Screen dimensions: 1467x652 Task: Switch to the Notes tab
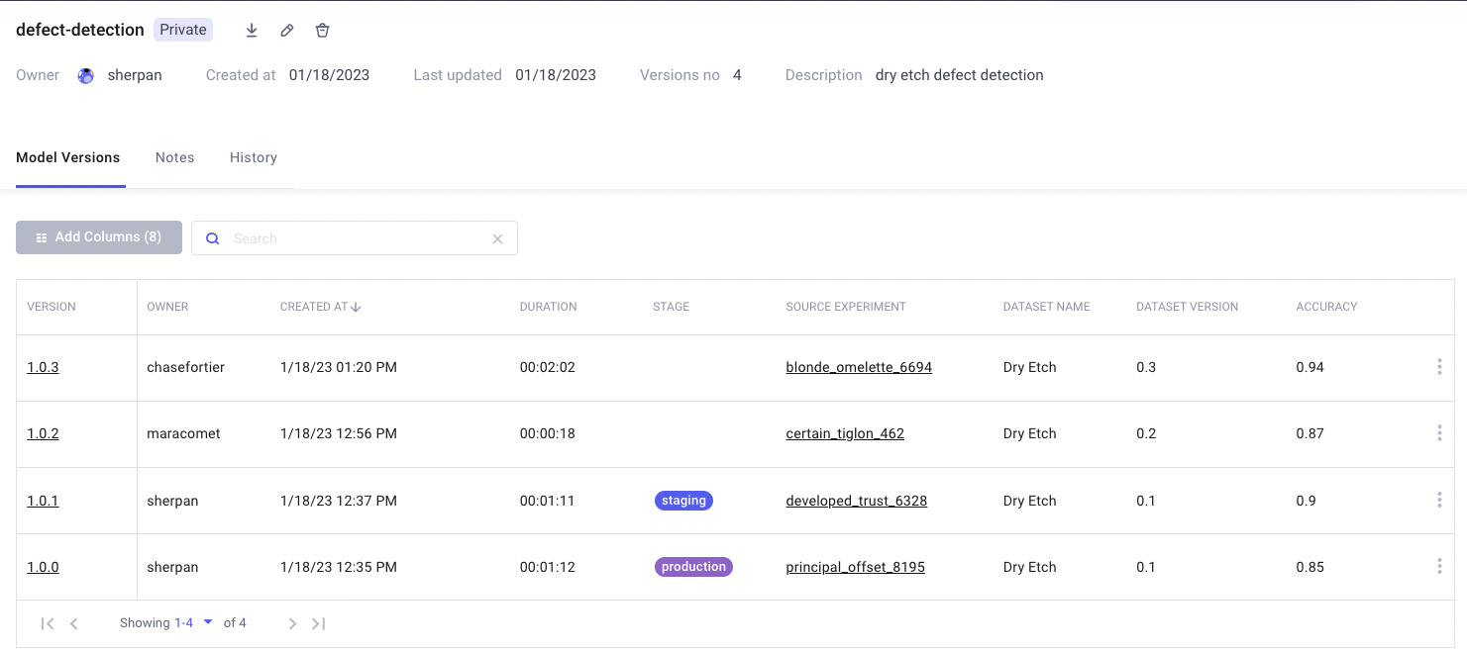174,157
